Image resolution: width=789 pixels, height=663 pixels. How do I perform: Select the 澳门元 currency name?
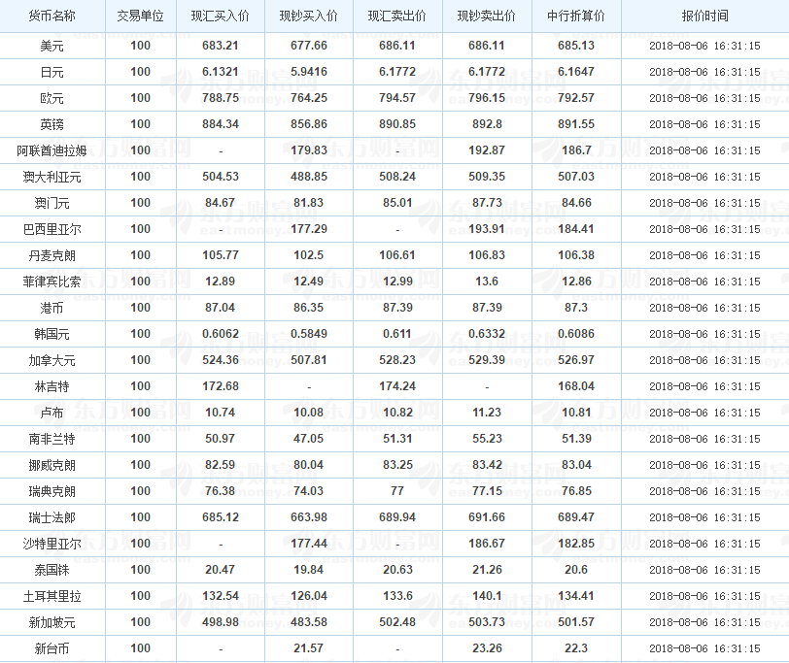click(52, 203)
